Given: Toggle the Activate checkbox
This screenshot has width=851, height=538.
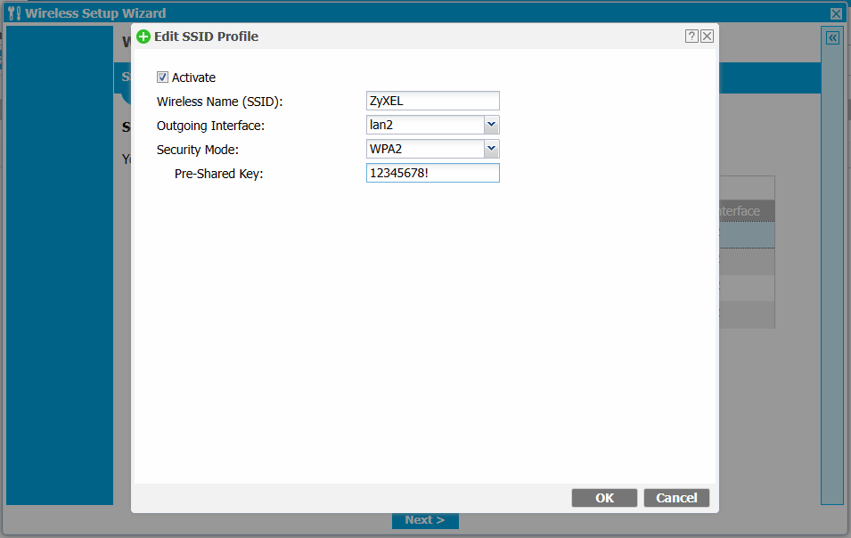Looking at the screenshot, I should point(162,77).
